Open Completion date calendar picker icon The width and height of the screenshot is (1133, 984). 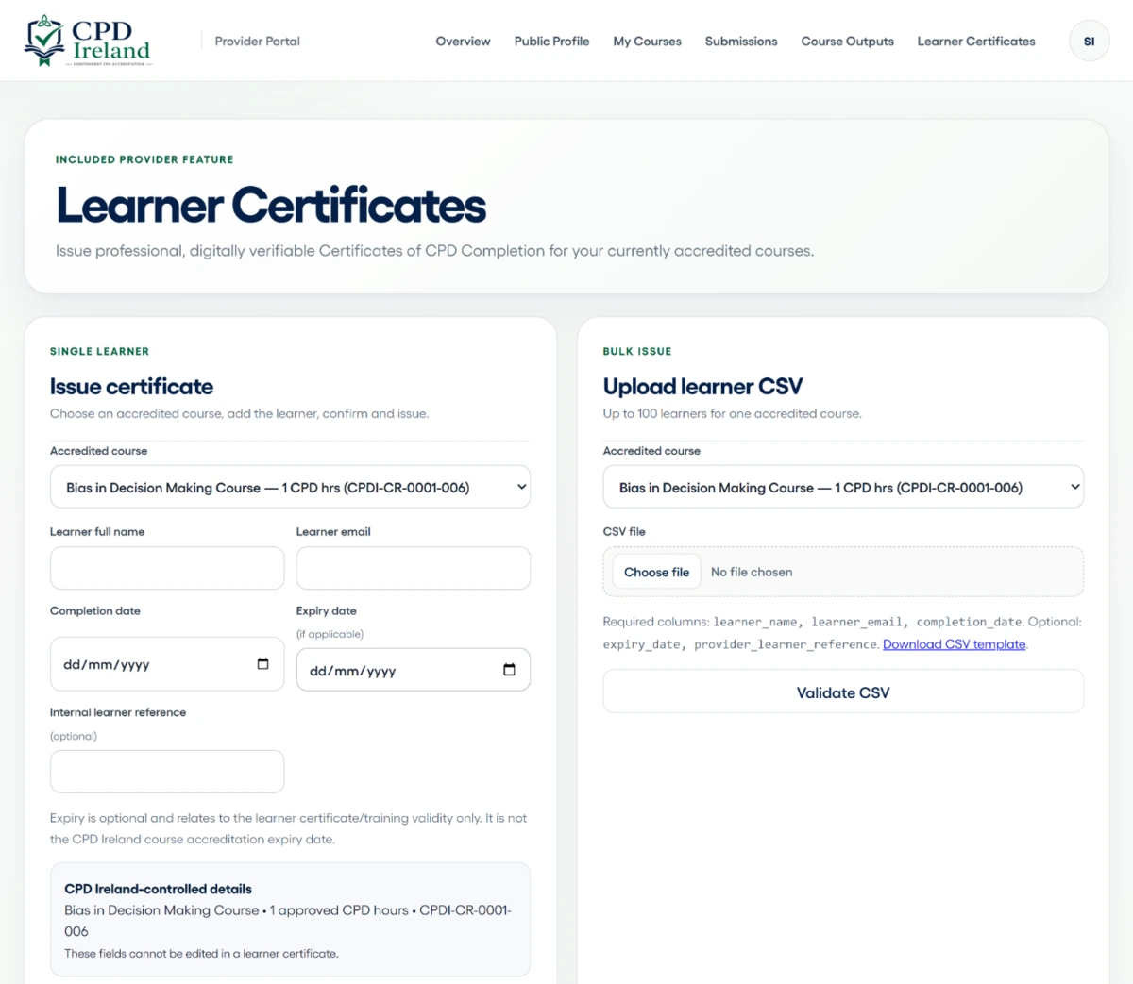pyautogui.click(x=263, y=664)
